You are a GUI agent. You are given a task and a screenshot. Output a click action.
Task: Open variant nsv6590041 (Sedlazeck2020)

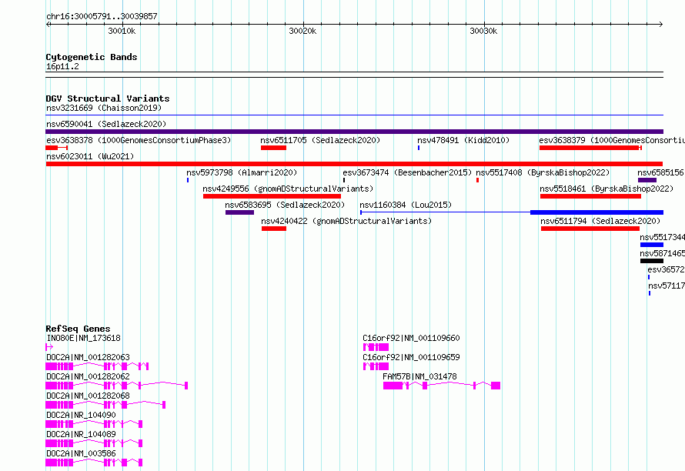click(106, 124)
